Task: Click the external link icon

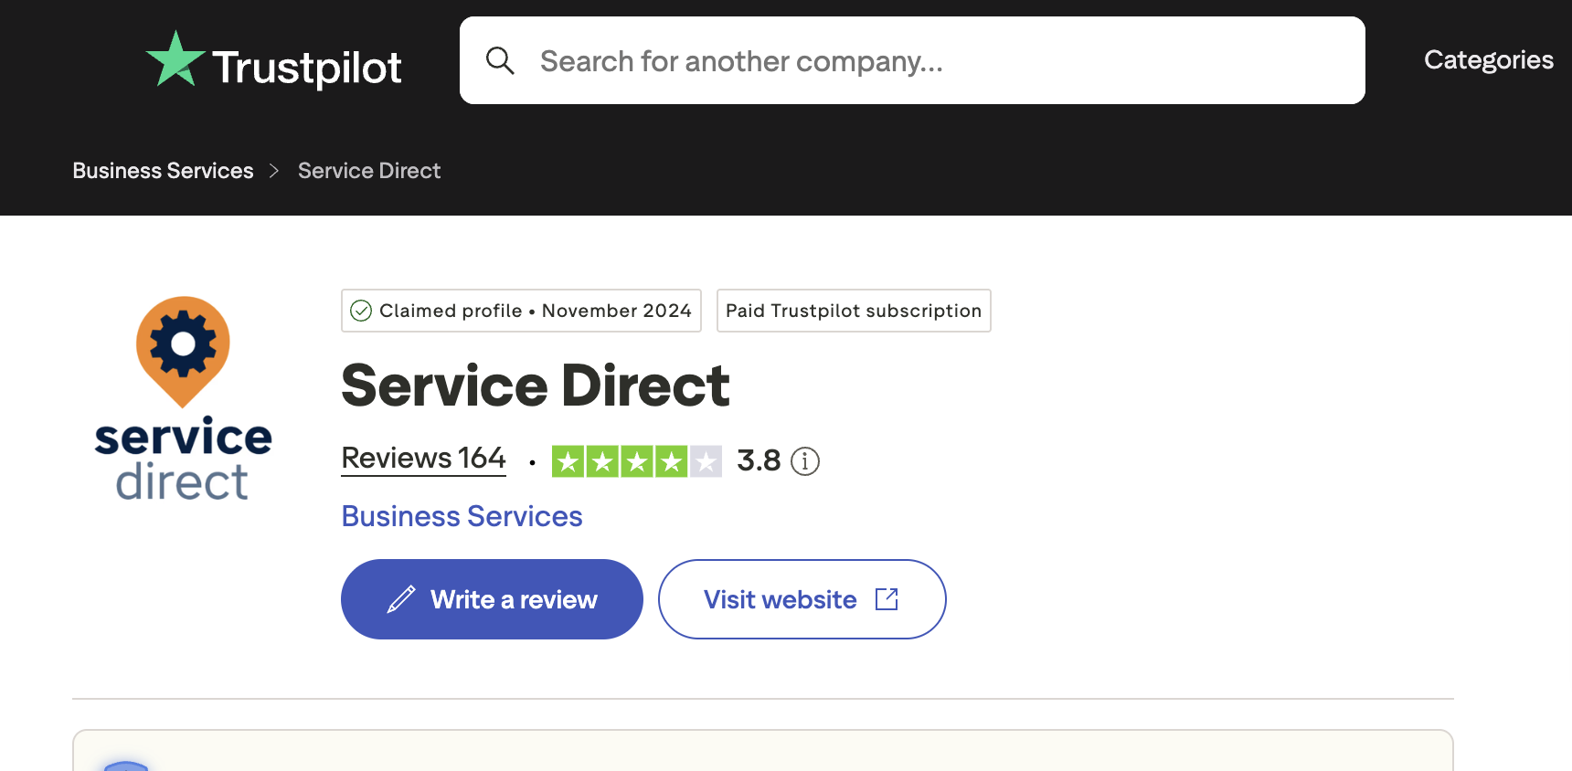Action: (x=887, y=599)
